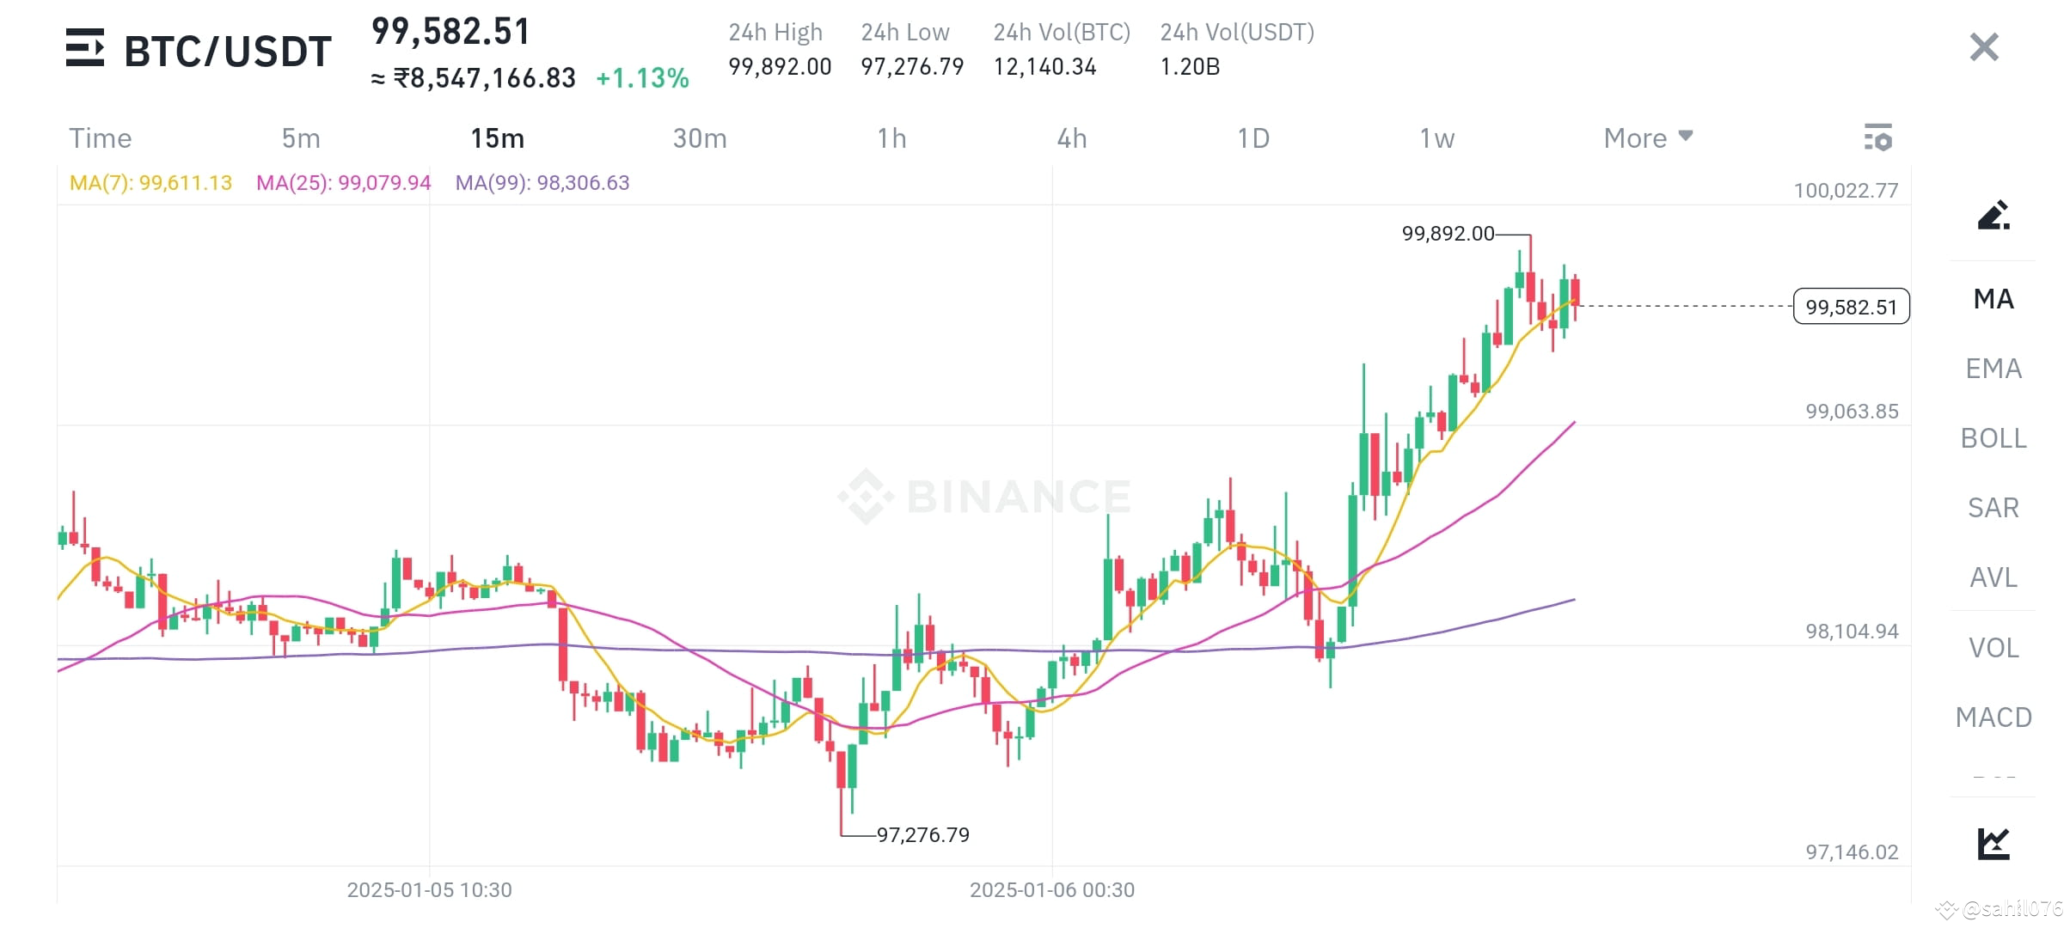
Task: Select the 1w interval
Action: [x=1436, y=137]
